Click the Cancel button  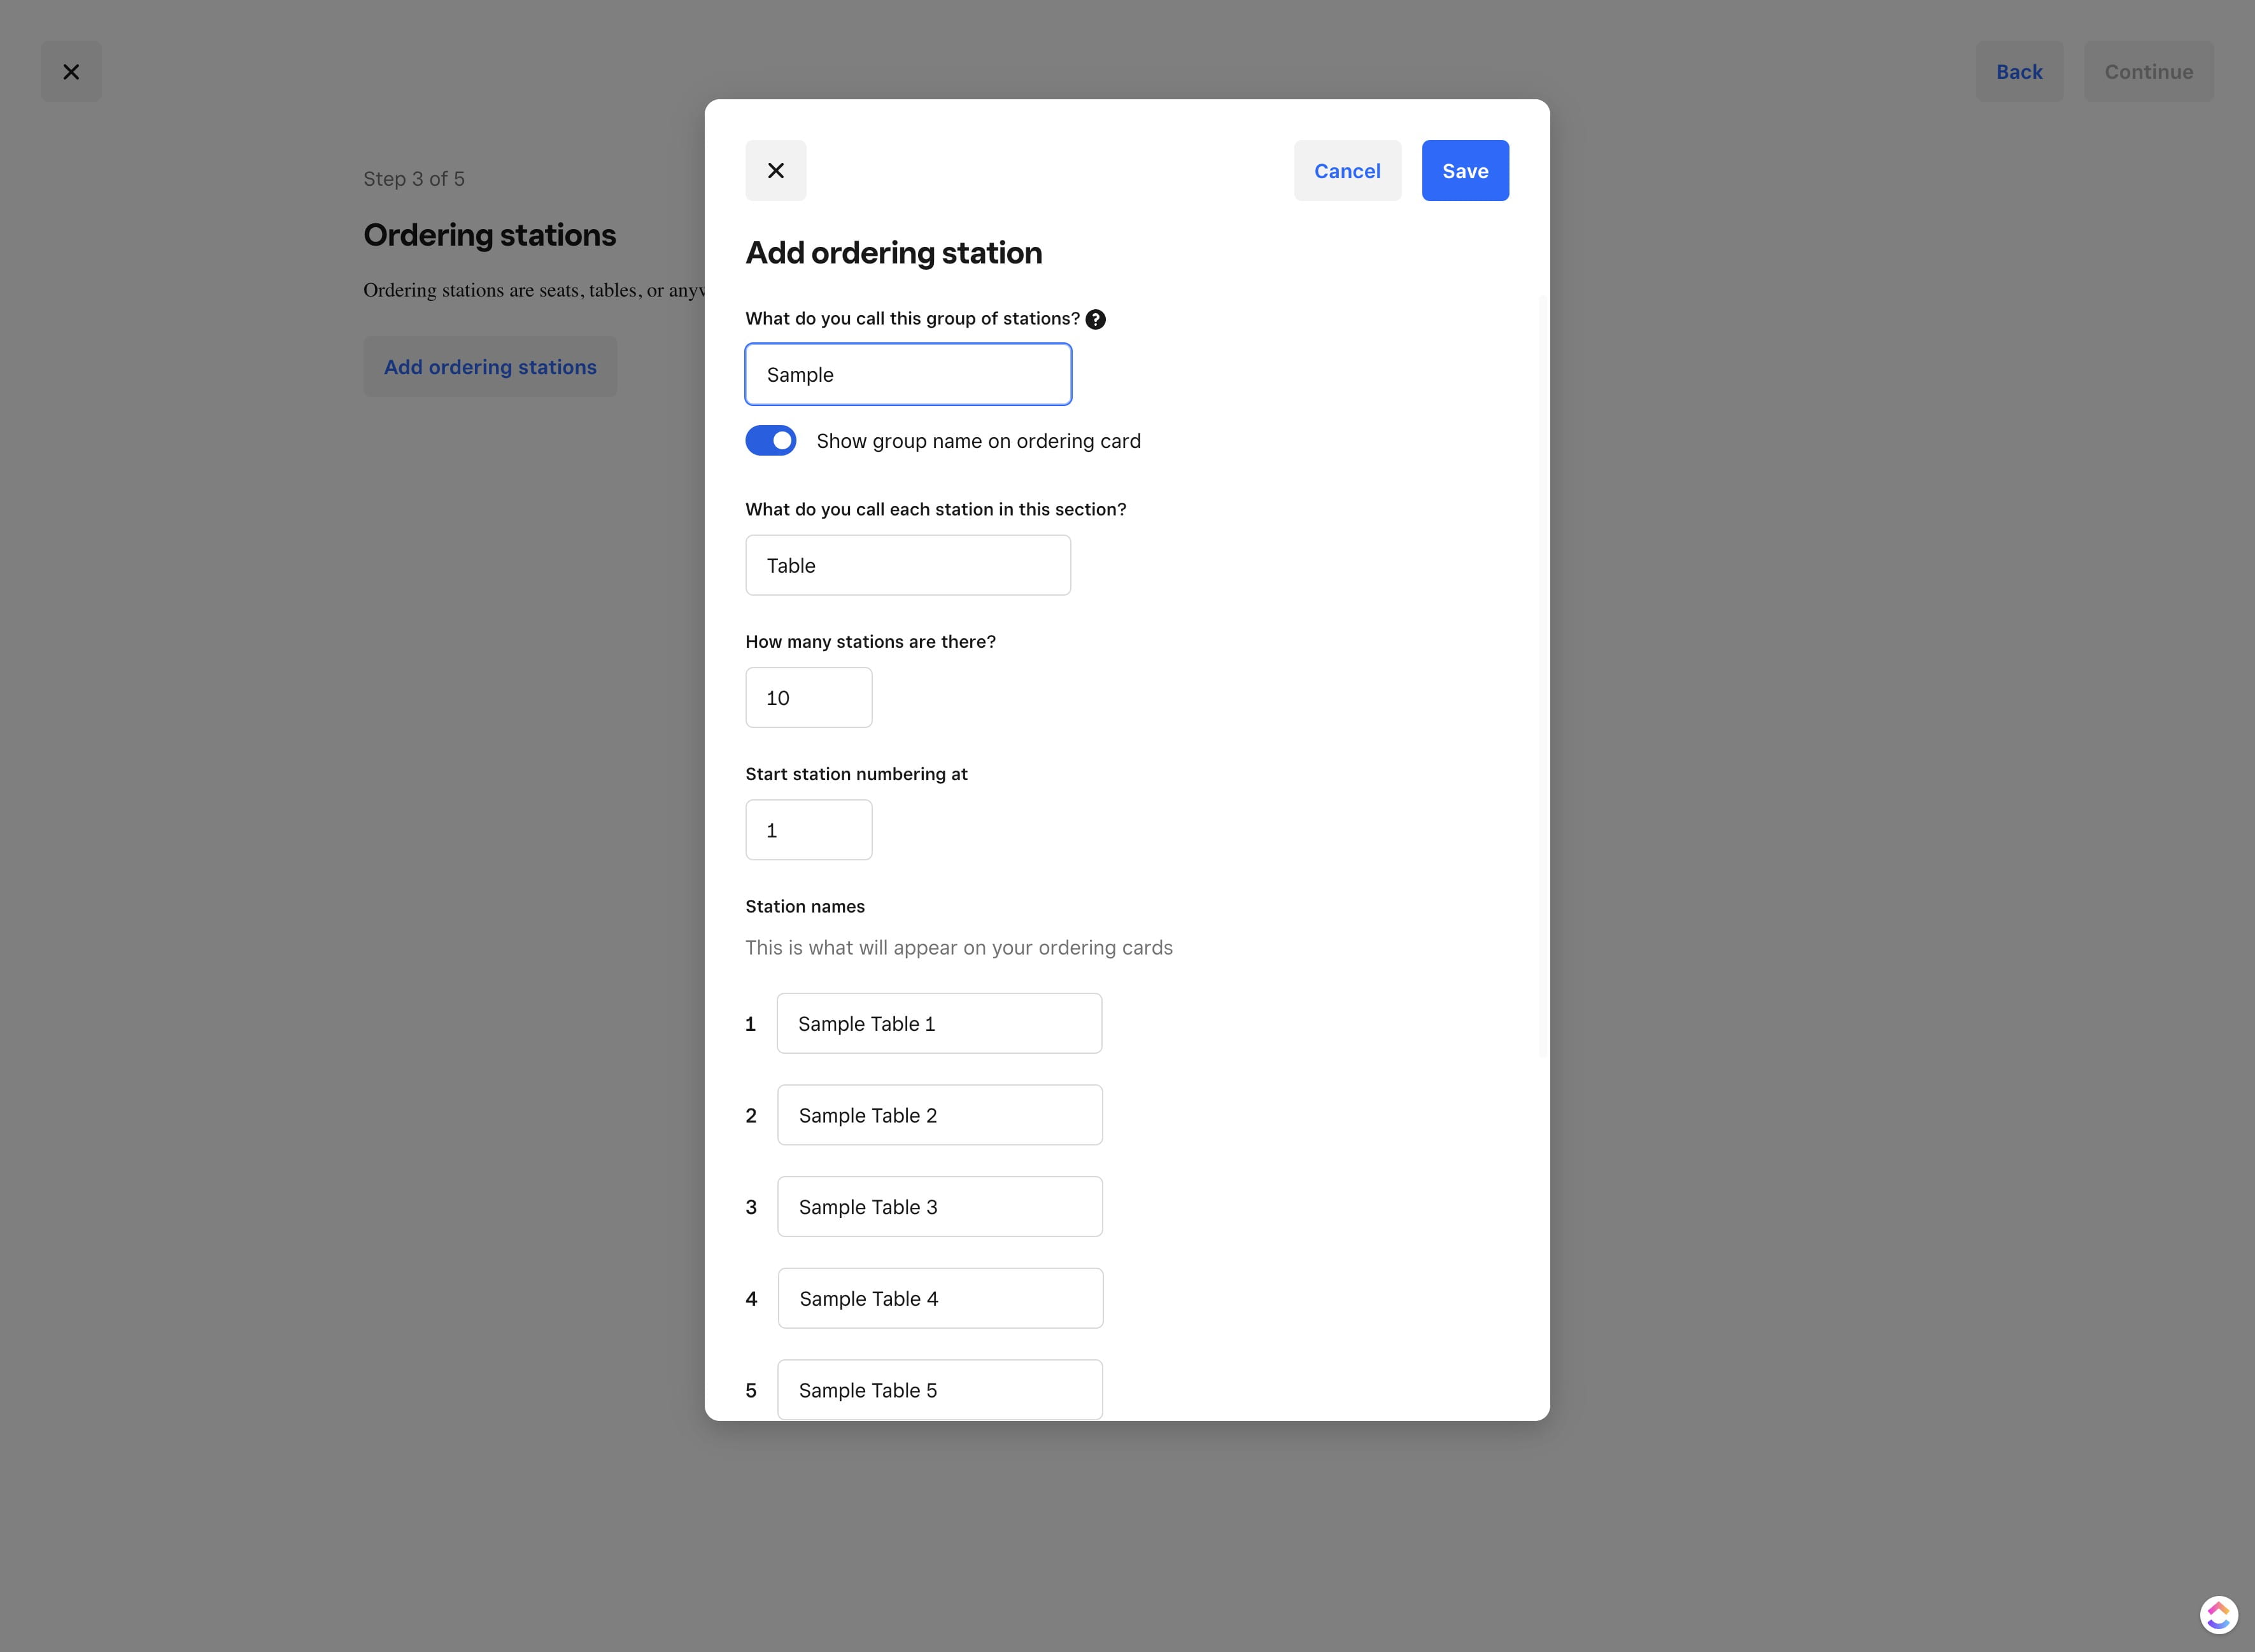[x=1347, y=171]
